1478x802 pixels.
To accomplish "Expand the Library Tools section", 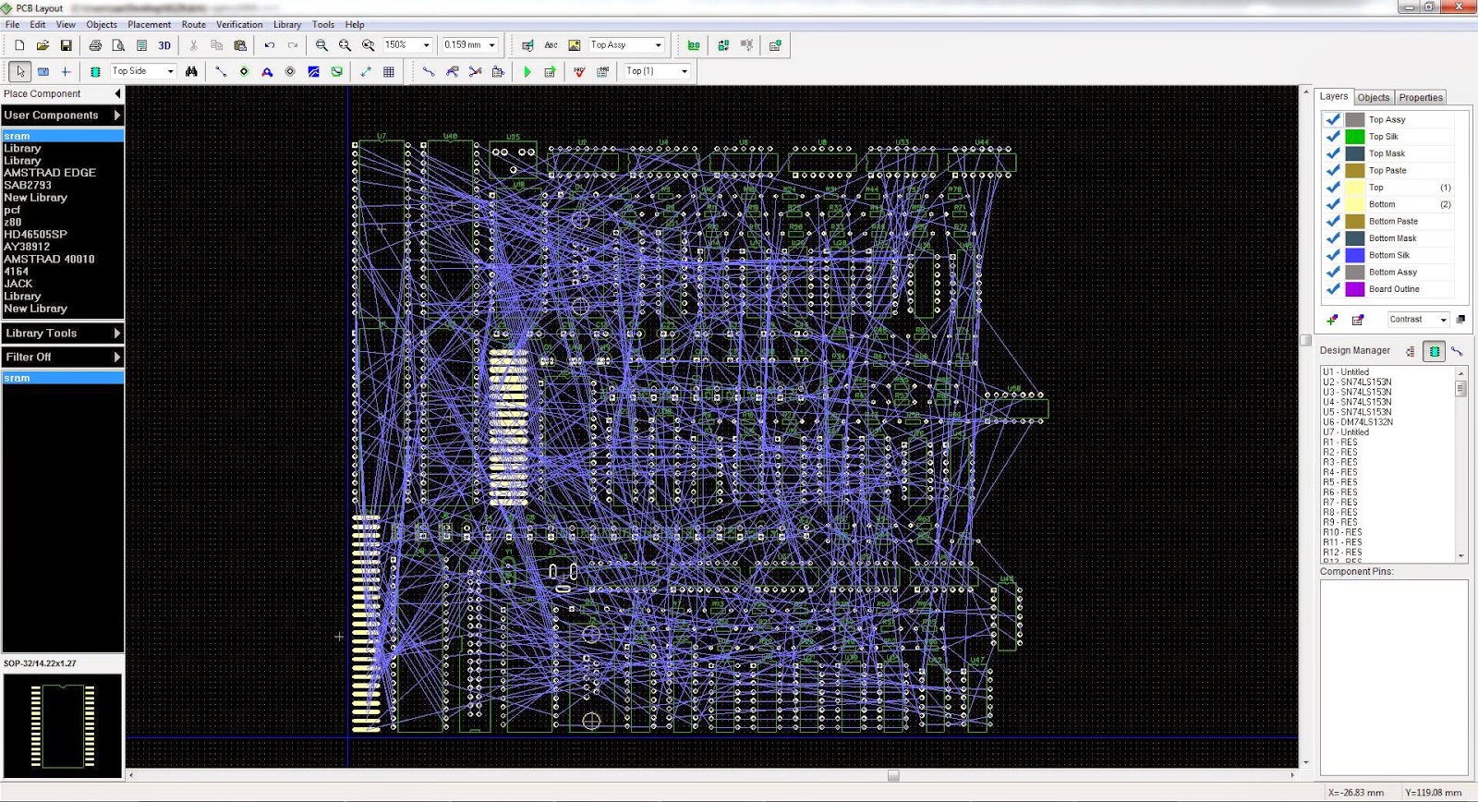I will coord(63,333).
